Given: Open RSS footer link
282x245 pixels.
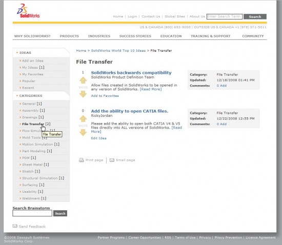Looking at the screenshot, I should (168, 237).
